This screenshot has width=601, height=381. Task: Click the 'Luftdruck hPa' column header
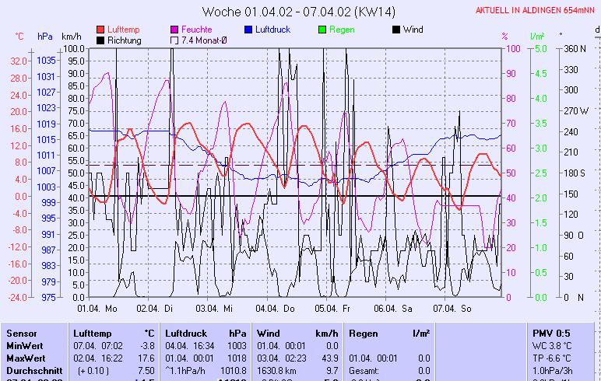click(201, 332)
